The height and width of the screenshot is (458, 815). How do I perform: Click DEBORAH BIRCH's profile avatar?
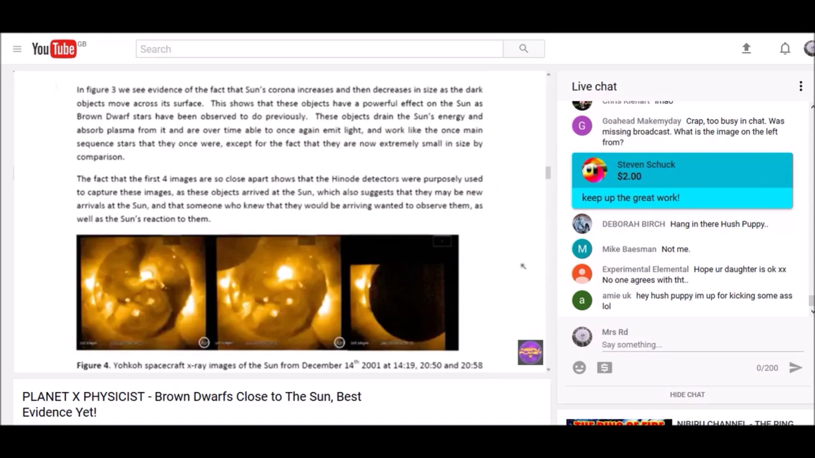click(x=582, y=224)
